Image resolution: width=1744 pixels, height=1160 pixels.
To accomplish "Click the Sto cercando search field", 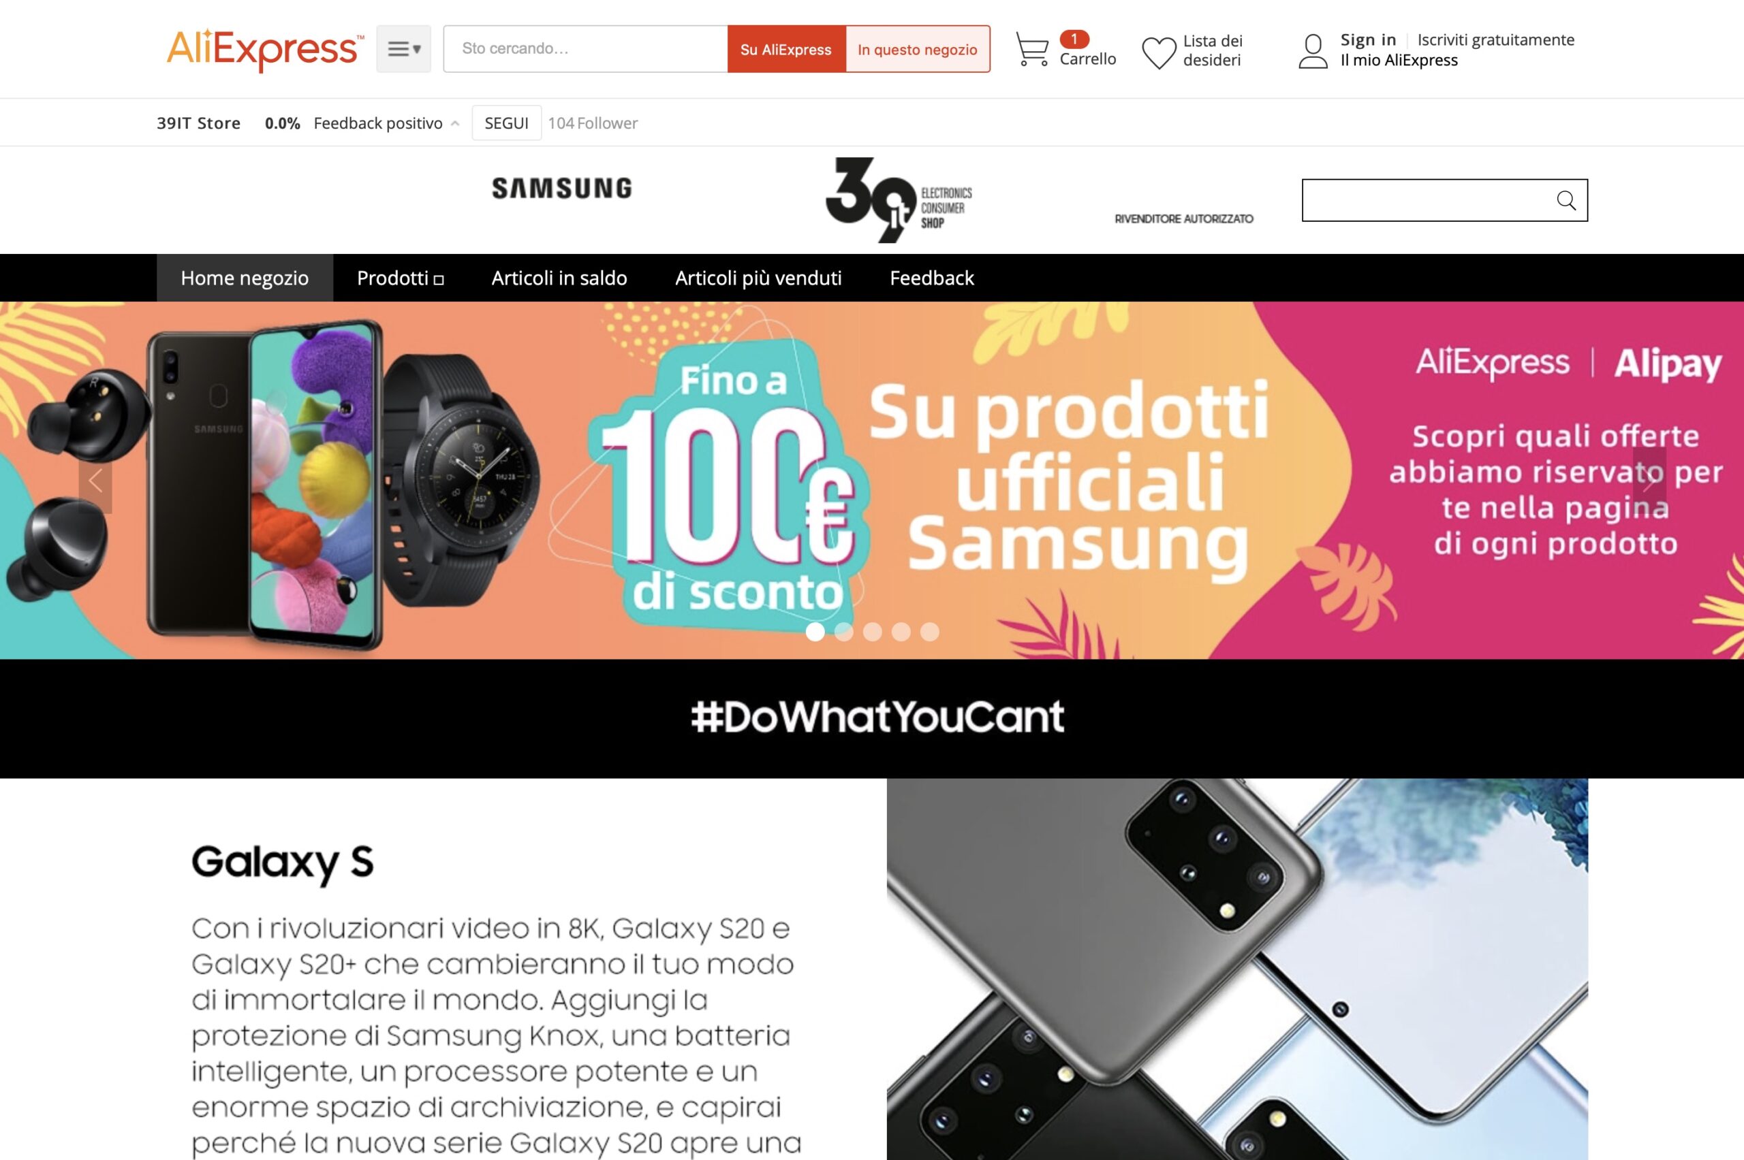I will 585,49.
